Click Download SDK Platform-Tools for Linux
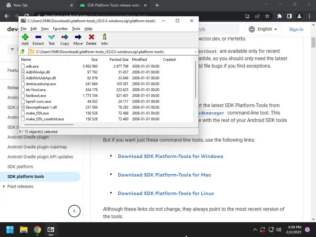Screen dimensions: 316x237 (166, 193)
